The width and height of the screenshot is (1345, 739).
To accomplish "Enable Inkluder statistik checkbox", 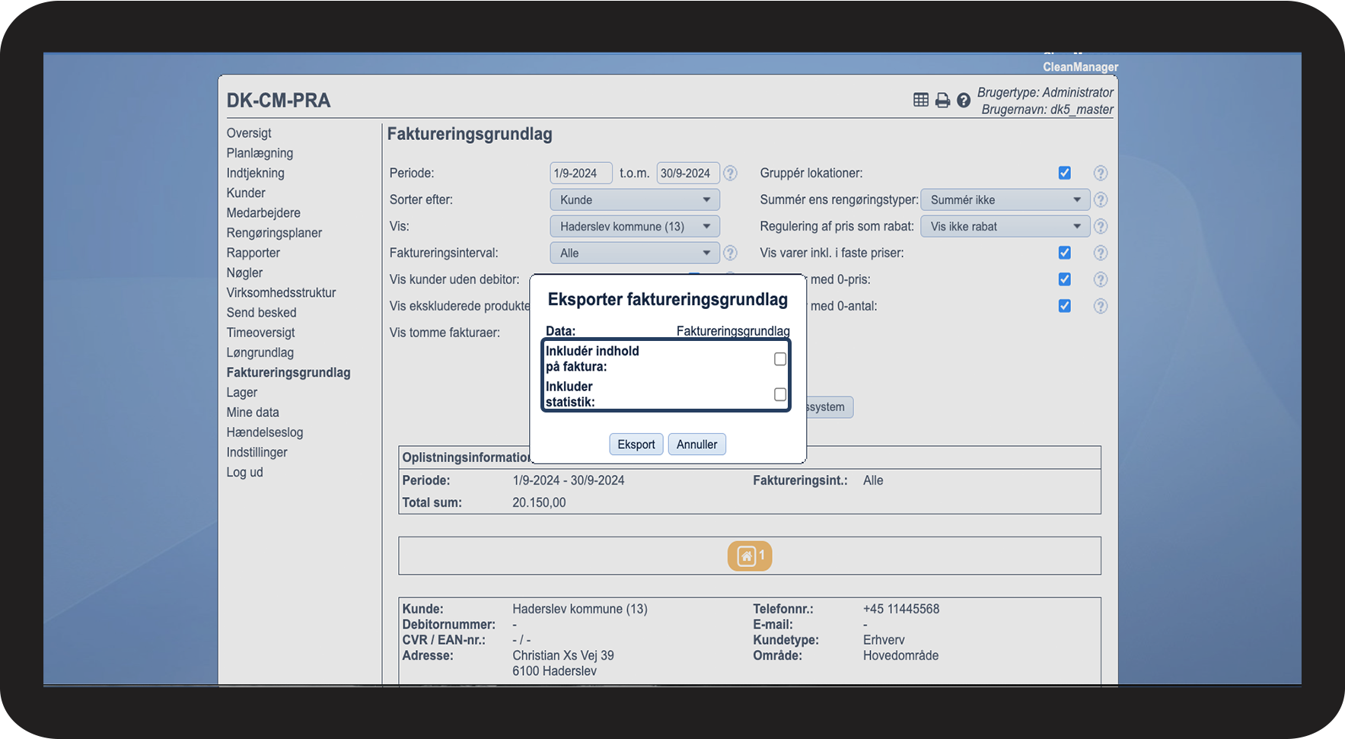I will coord(780,394).
